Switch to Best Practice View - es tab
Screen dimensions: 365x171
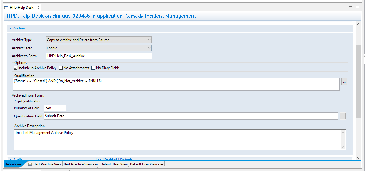pos(81,164)
